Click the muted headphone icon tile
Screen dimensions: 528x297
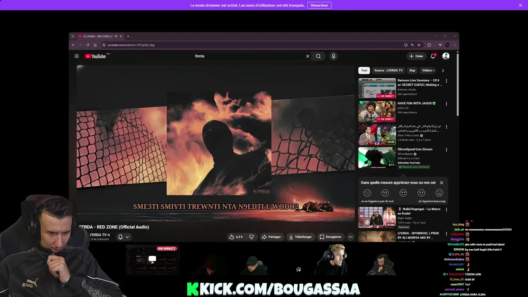[298, 269]
